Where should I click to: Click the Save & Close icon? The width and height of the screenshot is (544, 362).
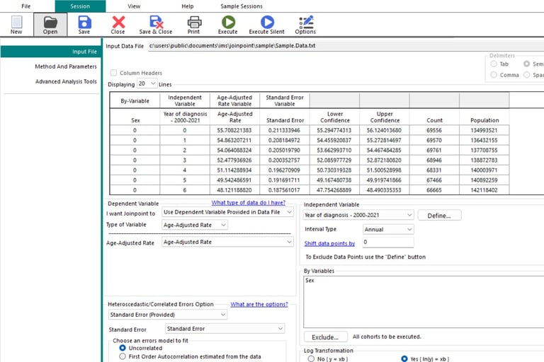[156, 25]
